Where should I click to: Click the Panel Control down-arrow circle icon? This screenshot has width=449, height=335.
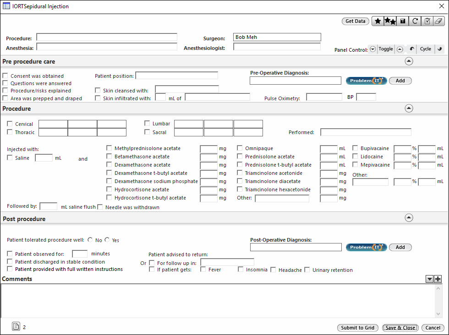(x=372, y=49)
